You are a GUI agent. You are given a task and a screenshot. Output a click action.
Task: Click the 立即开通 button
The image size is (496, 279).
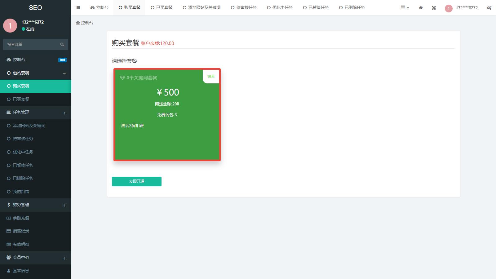137,181
